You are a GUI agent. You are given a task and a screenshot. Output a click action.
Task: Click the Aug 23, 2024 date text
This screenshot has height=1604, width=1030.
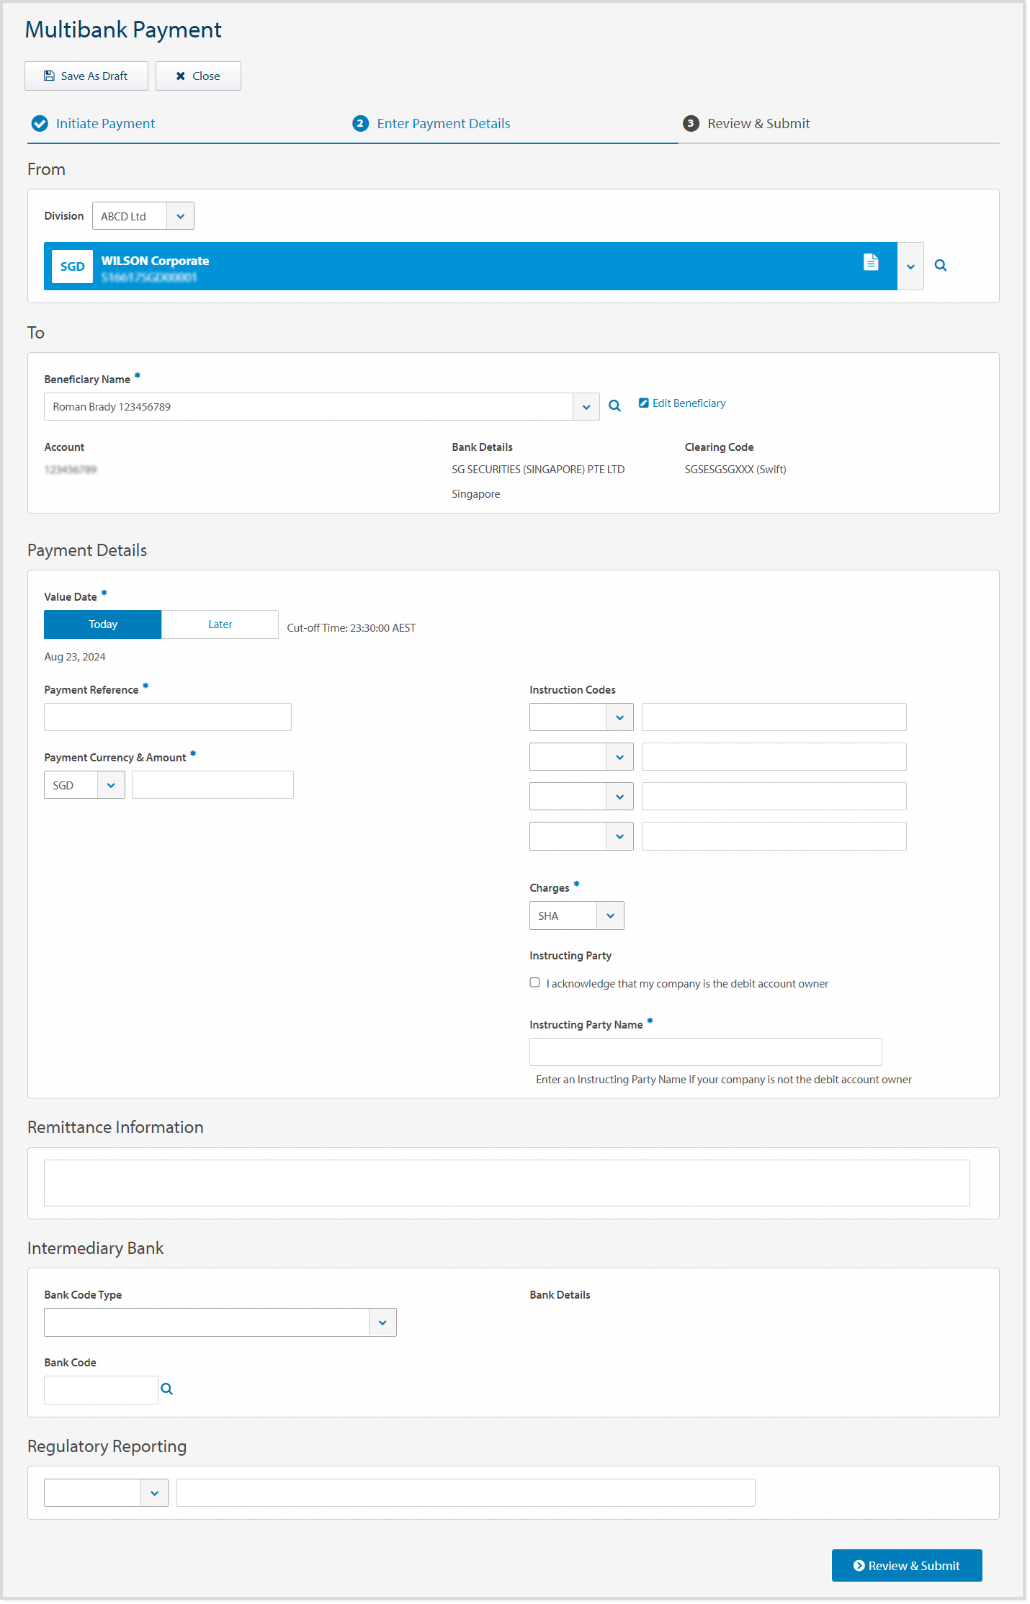(75, 657)
